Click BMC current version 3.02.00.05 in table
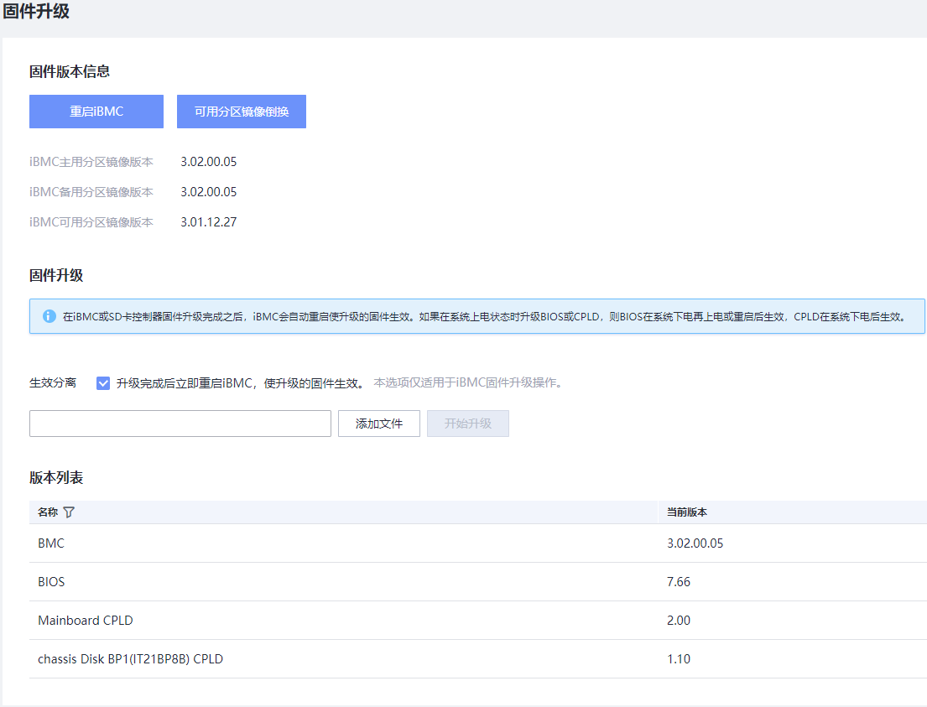This screenshot has width=927, height=707. coord(695,543)
